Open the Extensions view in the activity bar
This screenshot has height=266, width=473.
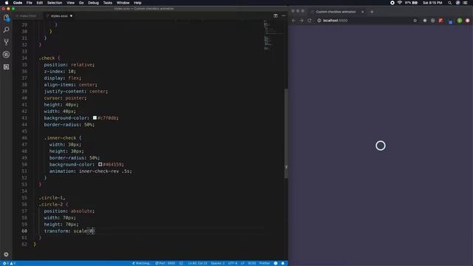[x=7, y=67]
